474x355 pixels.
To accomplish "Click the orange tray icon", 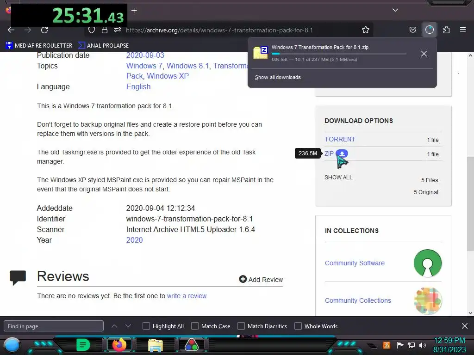I will pos(387,345).
